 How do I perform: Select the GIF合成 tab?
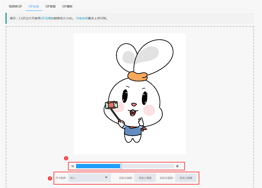[x=34, y=6]
